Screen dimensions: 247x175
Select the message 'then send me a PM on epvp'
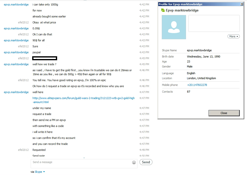[49, 120]
